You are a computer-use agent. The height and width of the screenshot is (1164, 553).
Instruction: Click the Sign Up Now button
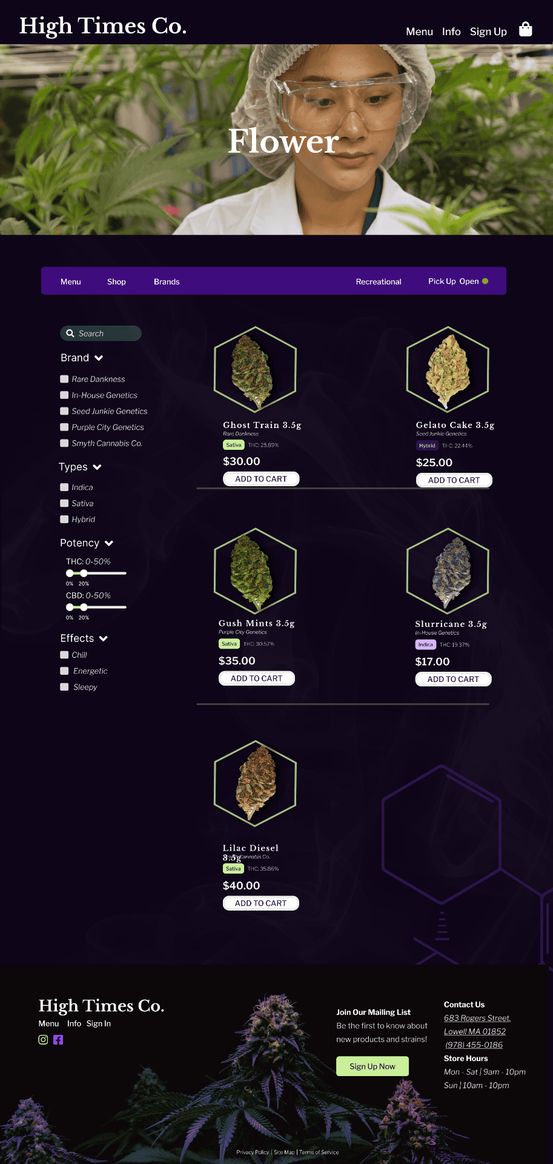(x=372, y=1066)
